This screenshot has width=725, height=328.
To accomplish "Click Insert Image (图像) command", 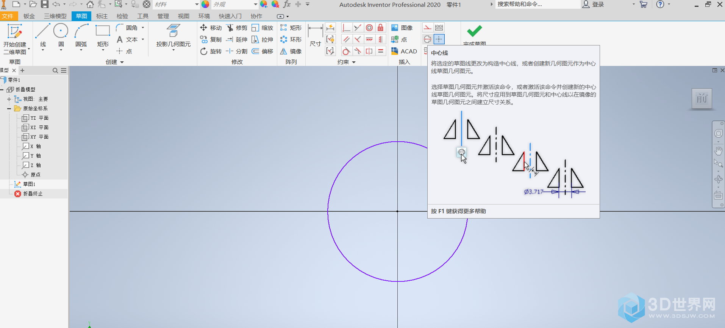I will tap(402, 28).
